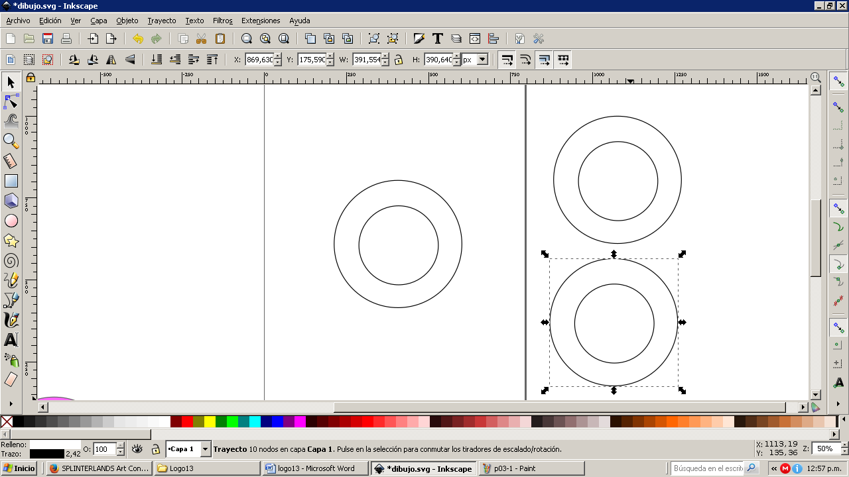Click the Inicio start button
This screenshot has width=849, height=477.
pos(20,468)
